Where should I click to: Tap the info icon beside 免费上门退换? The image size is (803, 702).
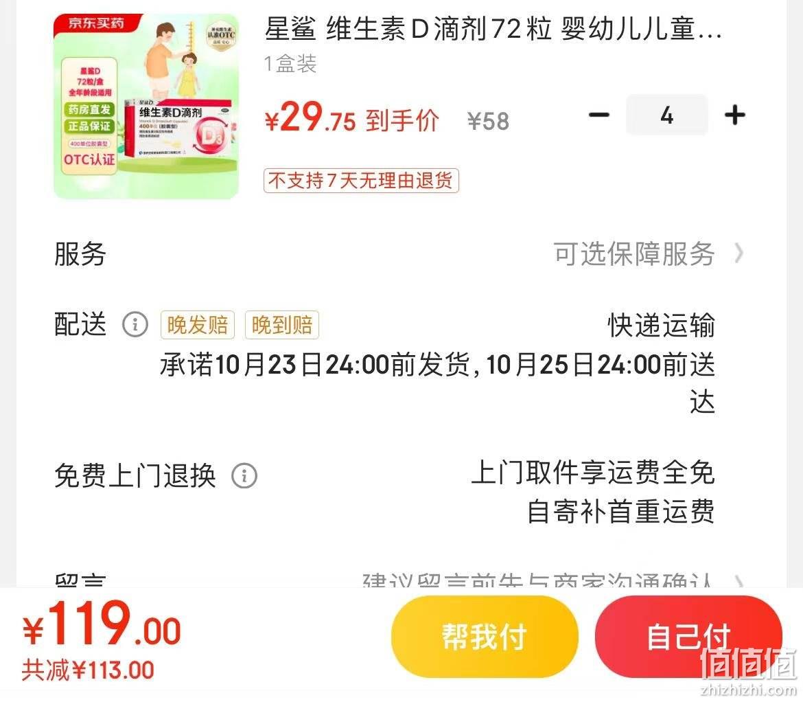coord(244,475)
